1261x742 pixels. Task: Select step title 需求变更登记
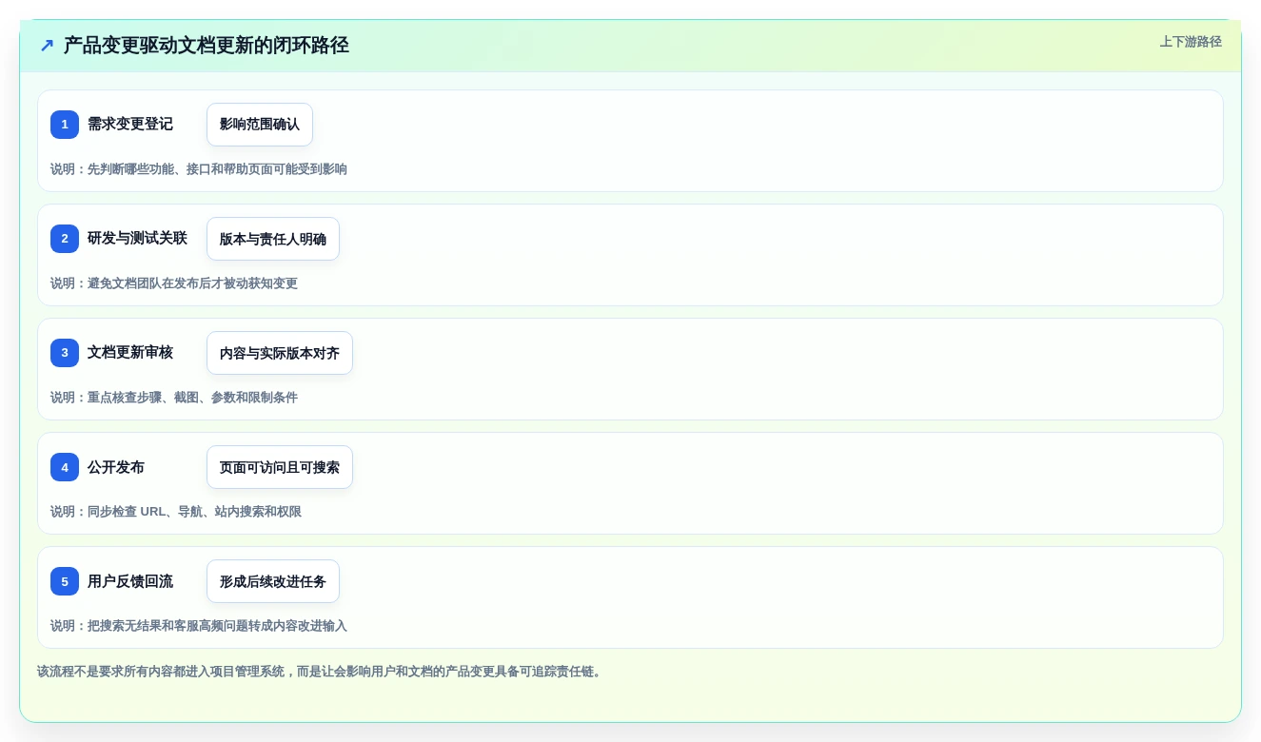click(130, 125)
